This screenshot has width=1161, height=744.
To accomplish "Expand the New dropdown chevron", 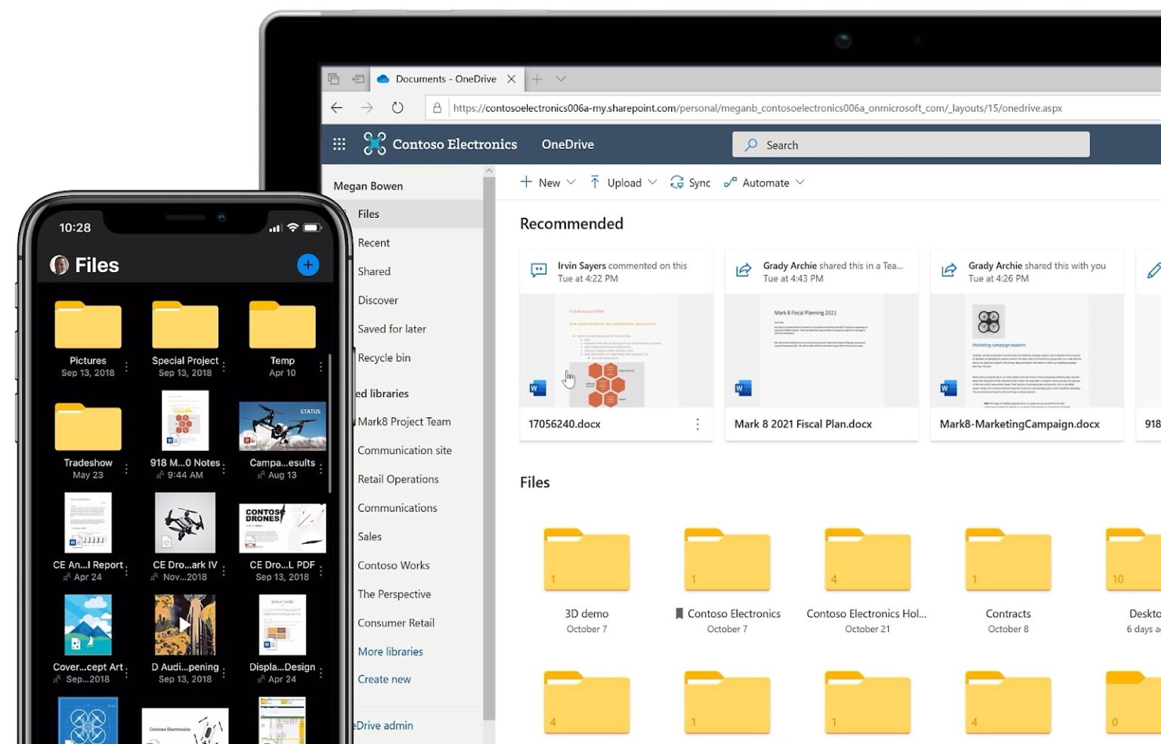I will tap(571, 182).
